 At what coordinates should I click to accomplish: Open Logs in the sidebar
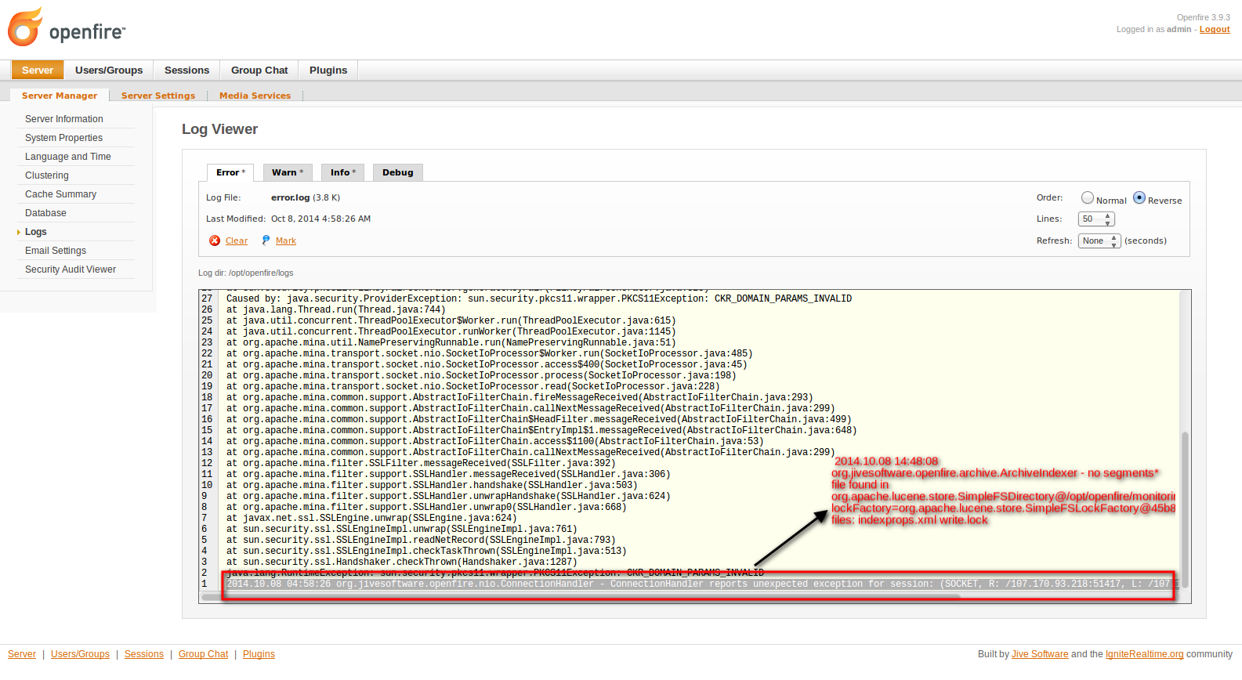pyautogui.click(x=36, y=232)
